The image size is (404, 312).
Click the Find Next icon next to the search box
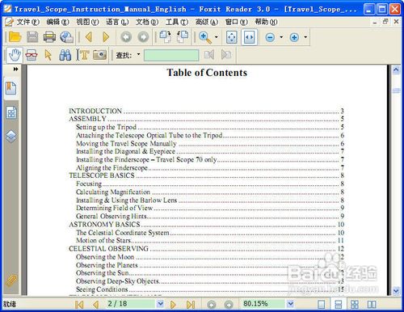[x=226, y=55]
